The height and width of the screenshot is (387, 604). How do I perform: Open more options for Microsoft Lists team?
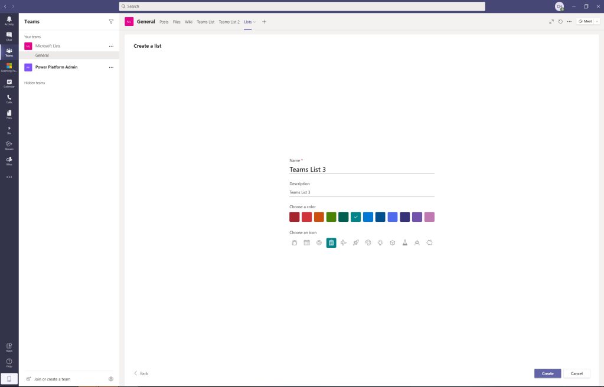pyautogui.click(x=111, y=46)
